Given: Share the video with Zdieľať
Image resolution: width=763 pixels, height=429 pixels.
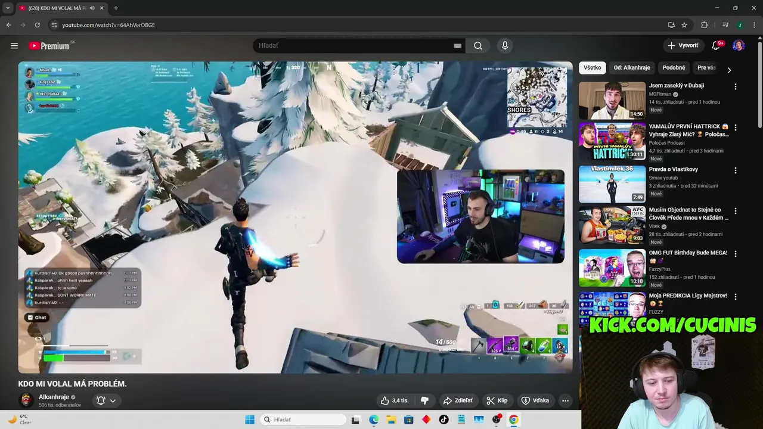Looking at the screenshot, I should coord(458,400).
